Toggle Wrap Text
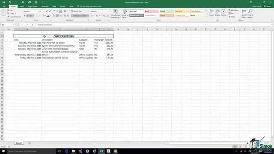The height and width of the screenshot is (154, 274). (77, 12)
